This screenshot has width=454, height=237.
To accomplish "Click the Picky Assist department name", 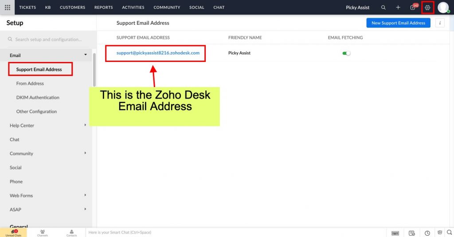I will [357, 8].
